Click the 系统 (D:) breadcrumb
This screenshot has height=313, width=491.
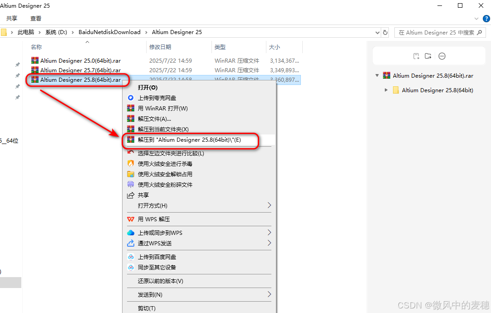56,32
